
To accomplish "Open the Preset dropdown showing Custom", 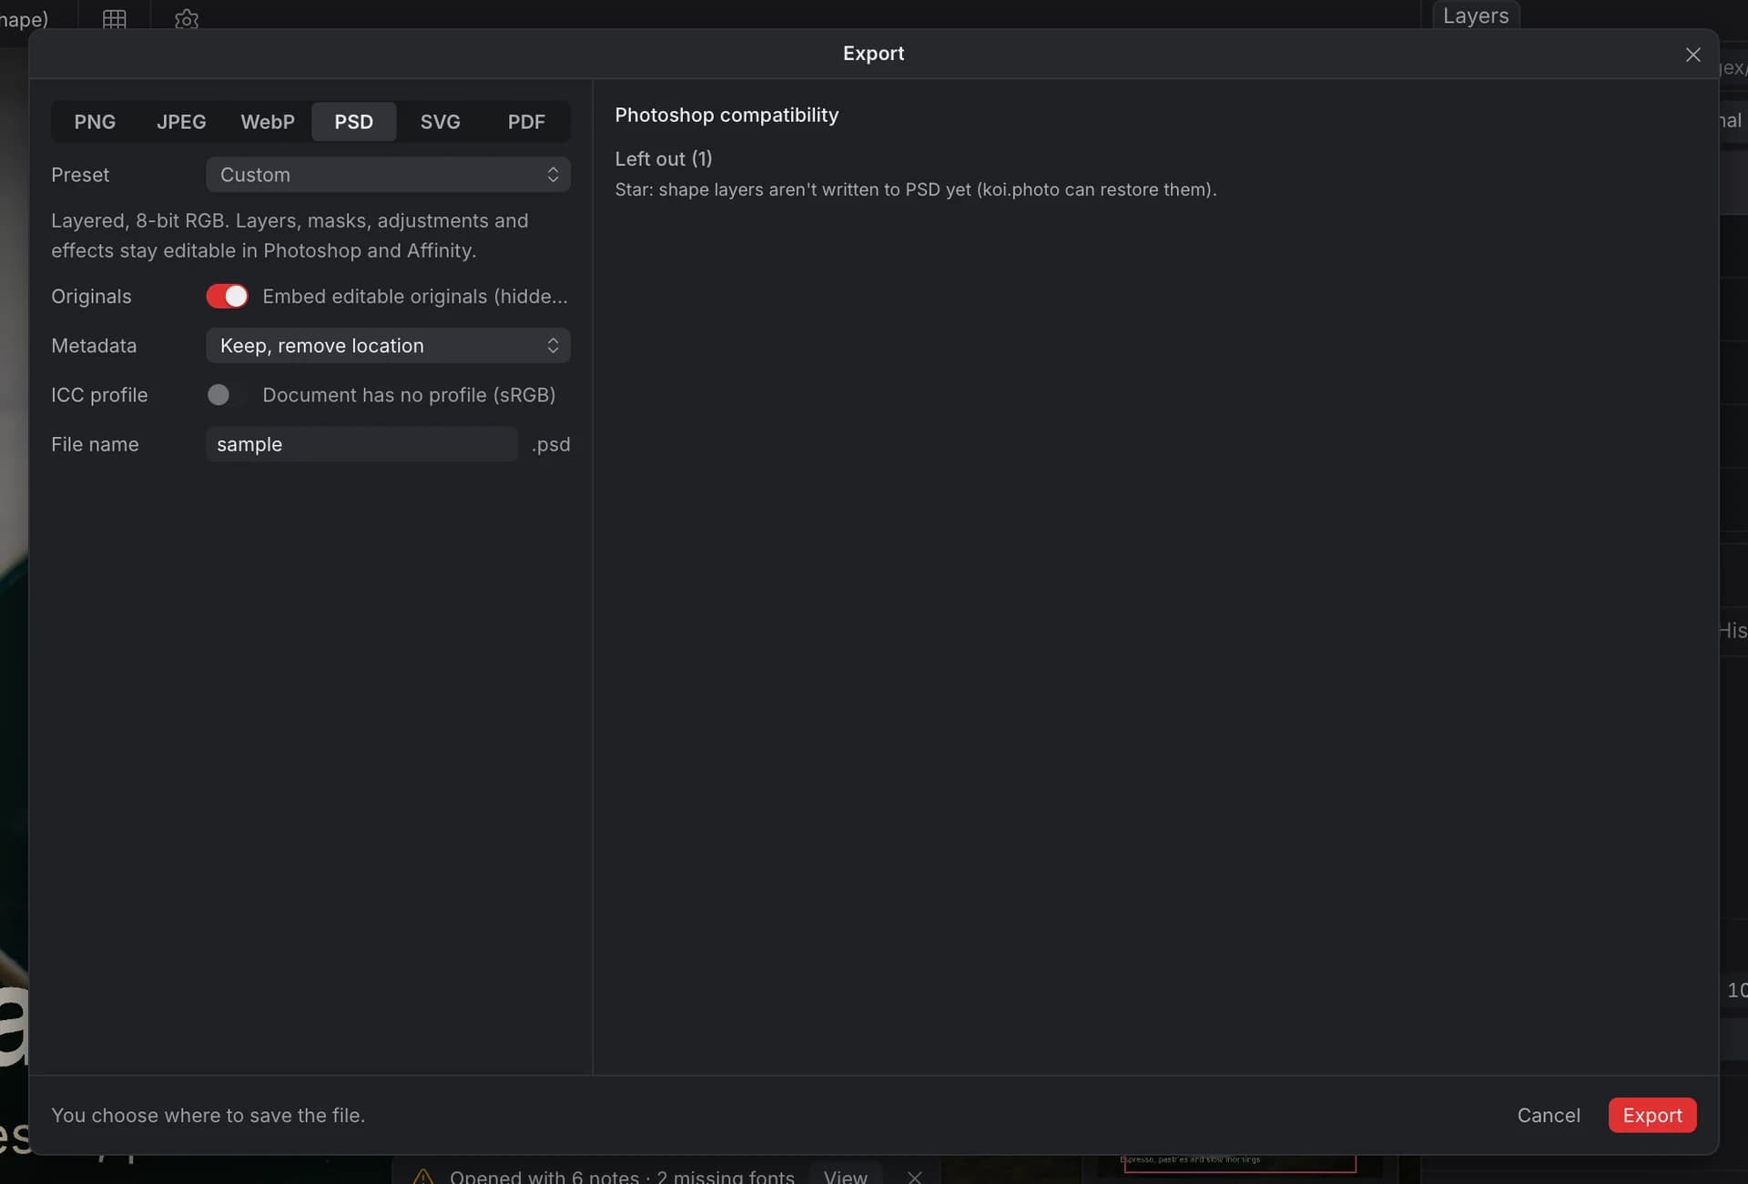I will click(388, 174).
